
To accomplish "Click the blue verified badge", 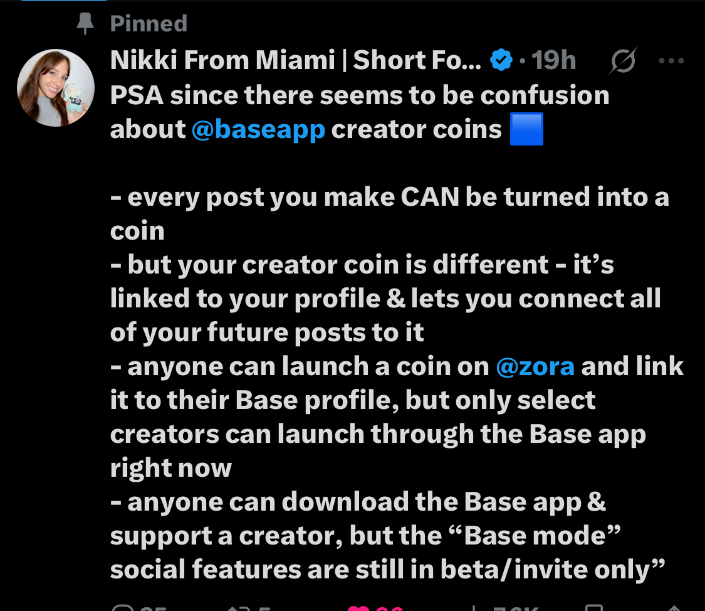I will coord(501,61).
